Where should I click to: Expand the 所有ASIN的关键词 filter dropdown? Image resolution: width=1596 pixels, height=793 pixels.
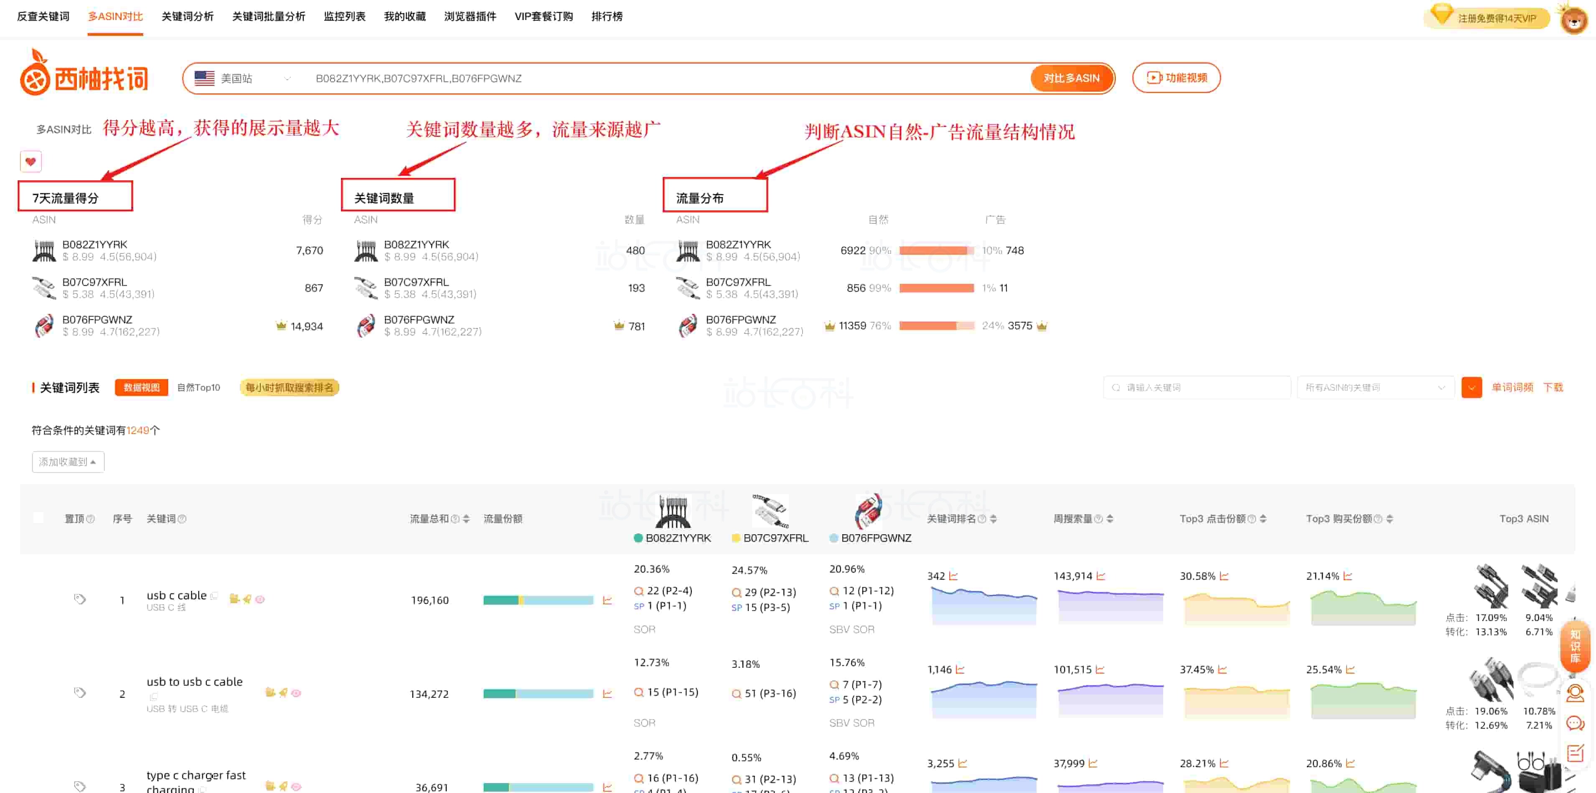[1375, 387]
